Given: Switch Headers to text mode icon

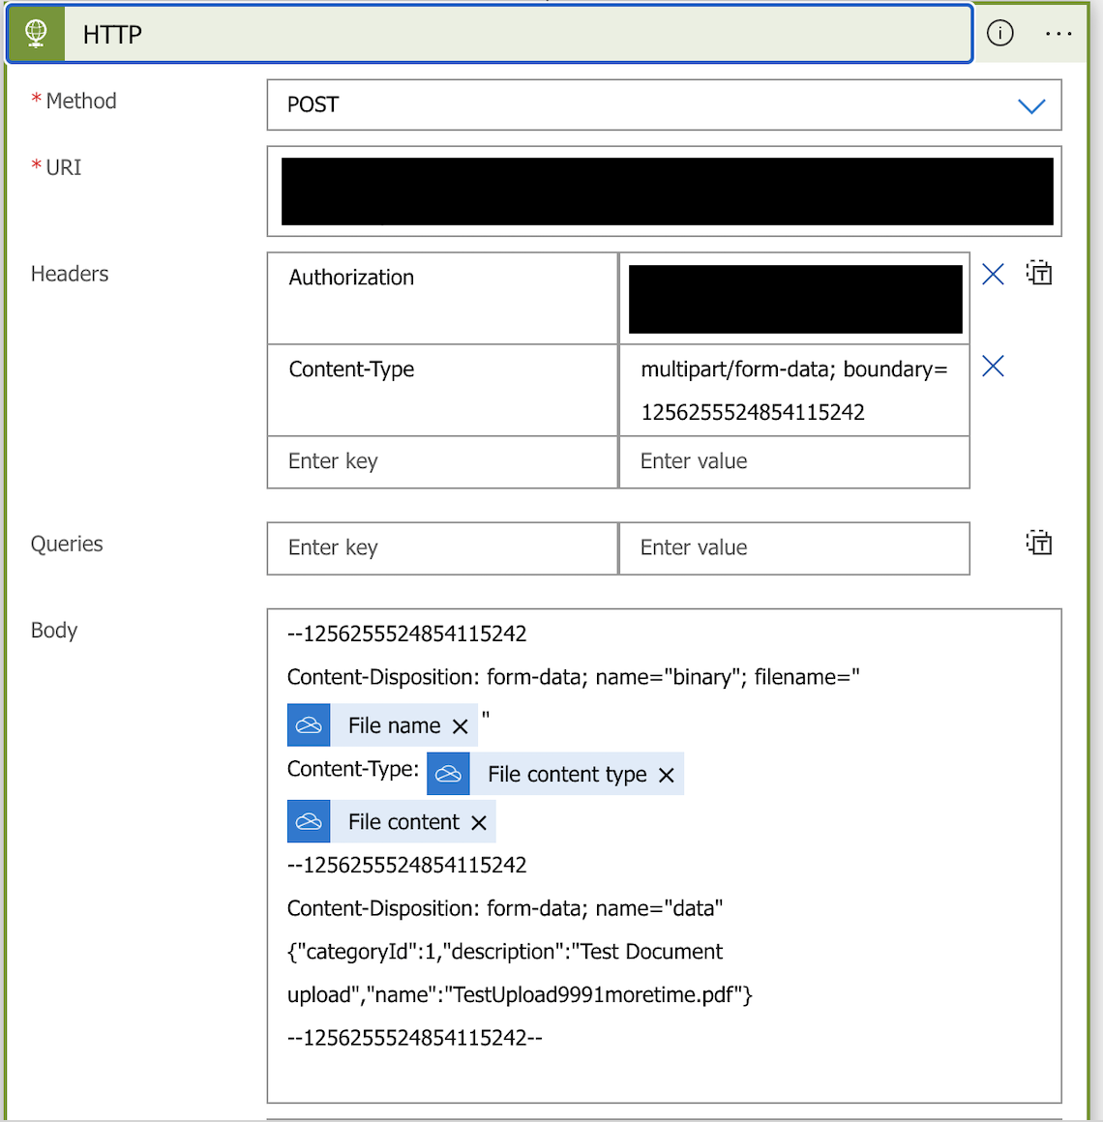Looking at the screenshot, I should pyautogui.click(x=1038, y=274).
